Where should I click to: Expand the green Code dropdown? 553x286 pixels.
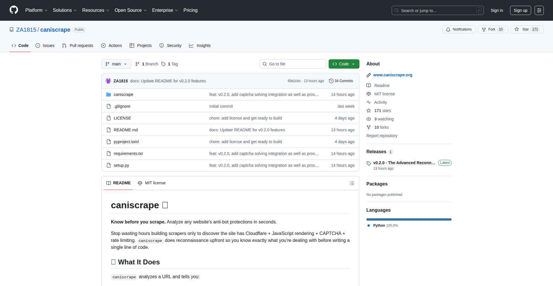coord(344,64)
